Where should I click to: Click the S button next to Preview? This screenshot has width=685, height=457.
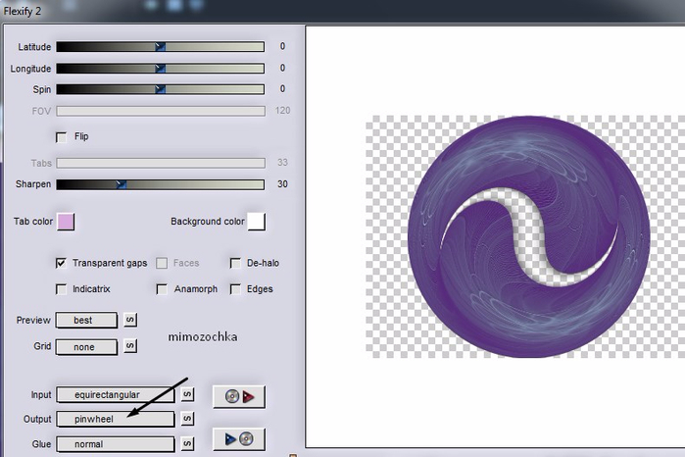[129, 320]
